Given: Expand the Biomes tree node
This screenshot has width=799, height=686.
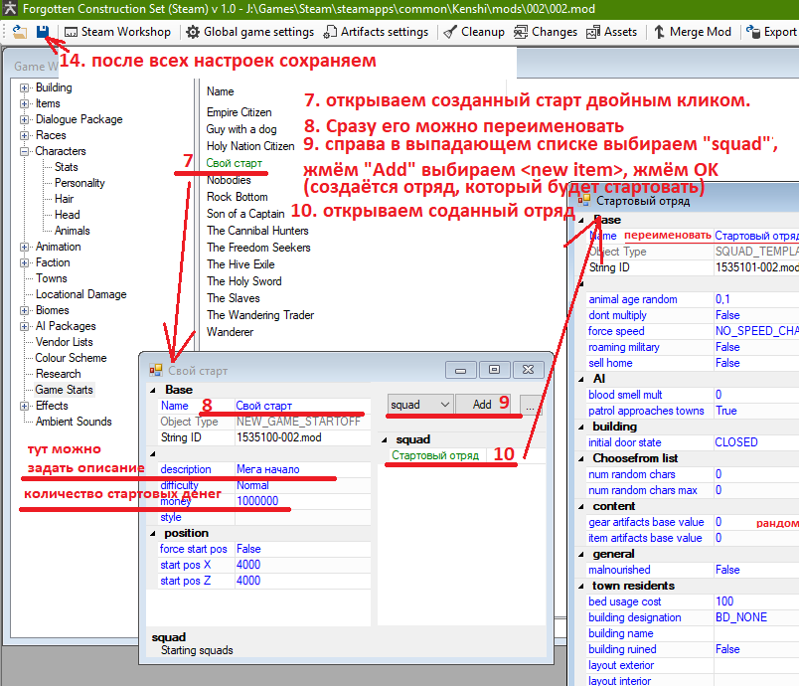Looking at the screenshot, I should 24,310.
